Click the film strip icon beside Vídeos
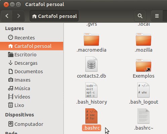 11,97
